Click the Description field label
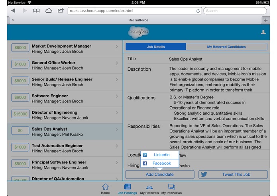 (139, 69)
